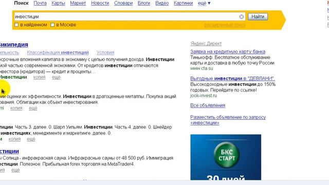
Task: Switch to Блоги search
Action: tap(144, 3)
